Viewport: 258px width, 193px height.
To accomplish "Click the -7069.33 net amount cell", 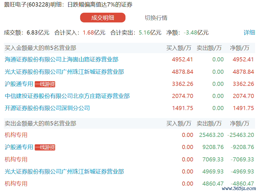I will pyautogui.click(x=242, y=159).
